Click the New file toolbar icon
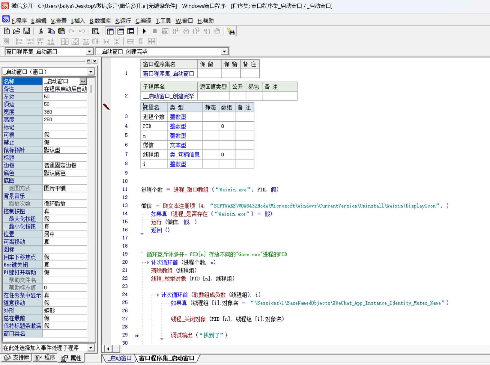 7,31
